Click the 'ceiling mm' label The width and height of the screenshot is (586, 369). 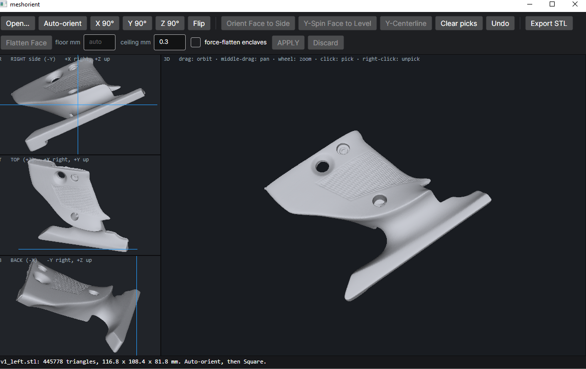point(135,42)
